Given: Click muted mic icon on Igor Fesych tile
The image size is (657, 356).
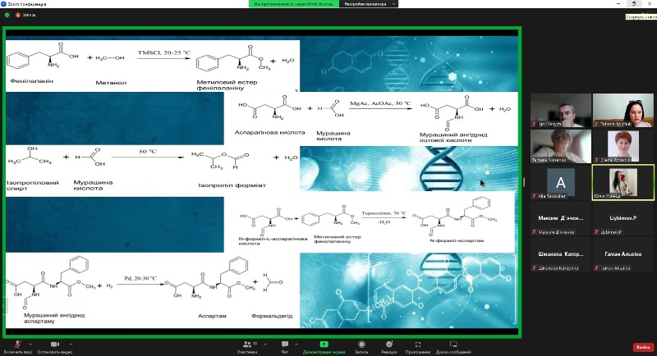Looking at the screenshot, I should (535, 124).
